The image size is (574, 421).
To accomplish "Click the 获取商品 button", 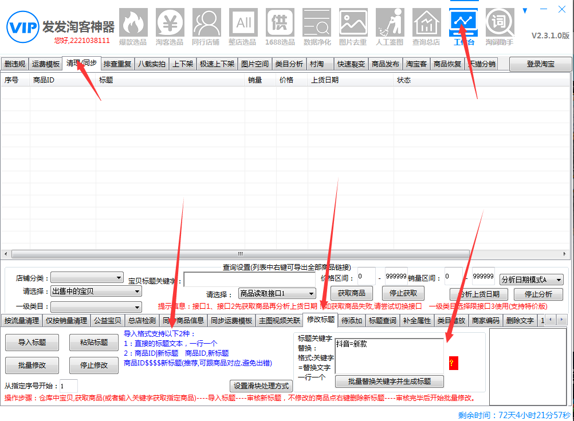I will 351,293.
